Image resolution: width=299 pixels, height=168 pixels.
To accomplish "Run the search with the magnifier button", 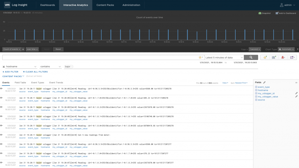I will tap(251, 57).
